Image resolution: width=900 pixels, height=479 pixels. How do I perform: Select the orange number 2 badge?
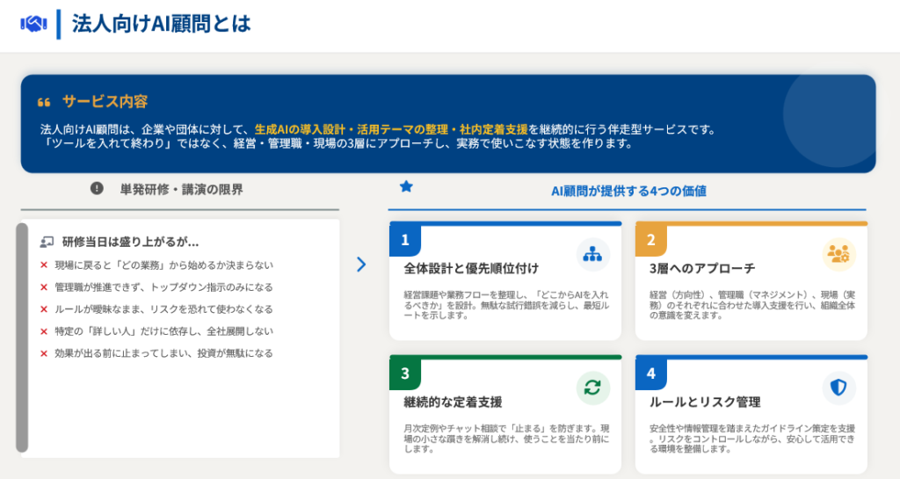[x=651, y=240]
